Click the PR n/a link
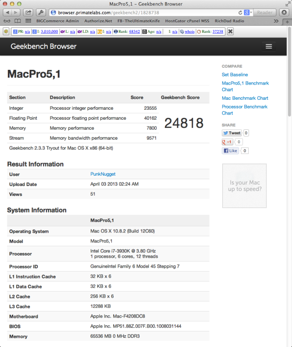 (x=27, y=32)
